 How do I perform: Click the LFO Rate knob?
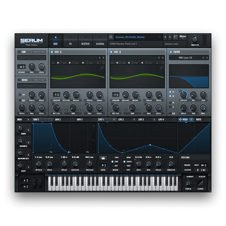point(139,164)
